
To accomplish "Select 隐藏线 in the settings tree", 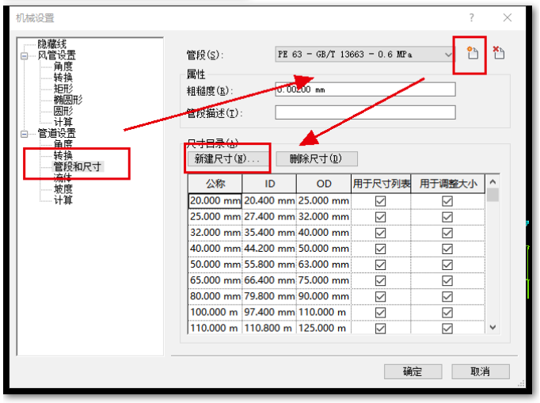I will click(x=52, y=44).
